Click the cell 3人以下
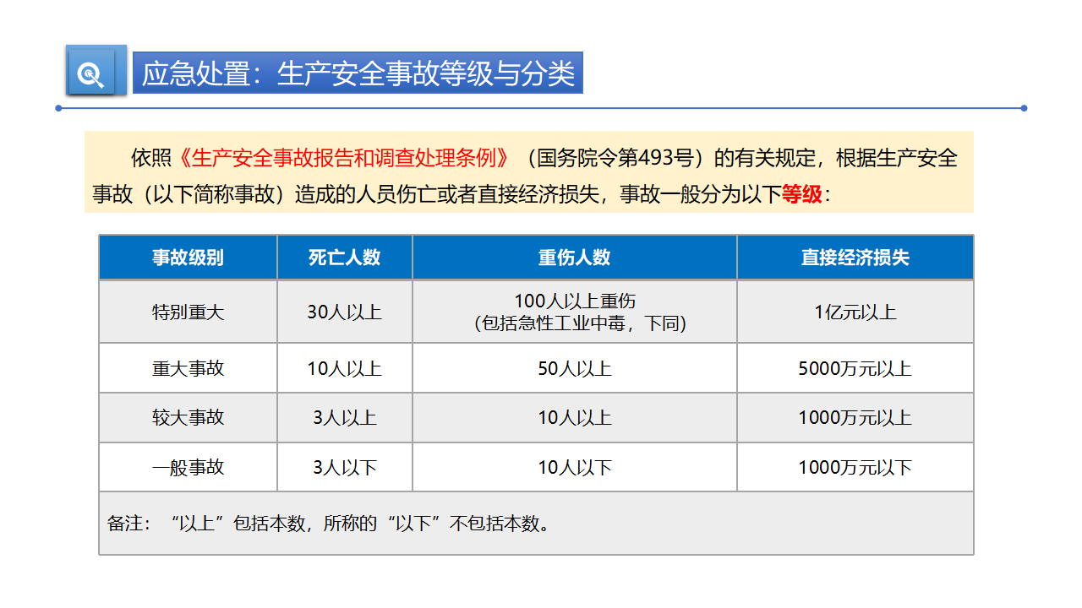 (345, 467)
